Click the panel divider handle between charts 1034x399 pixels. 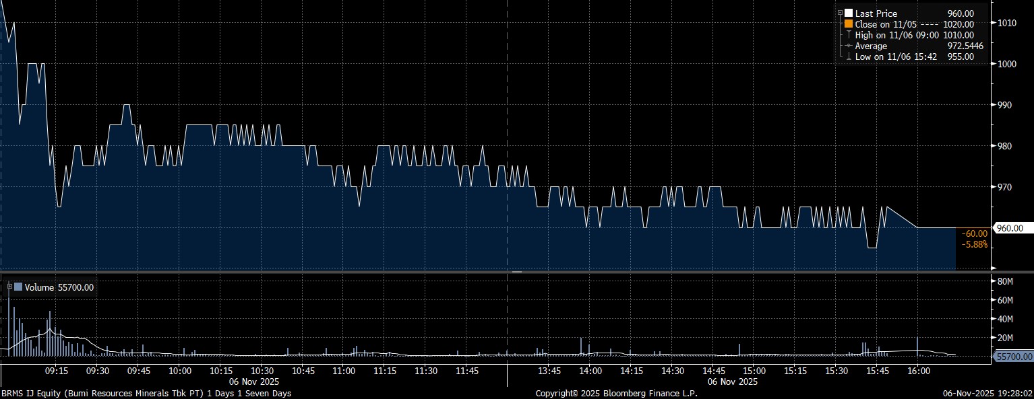pos(517,272)
